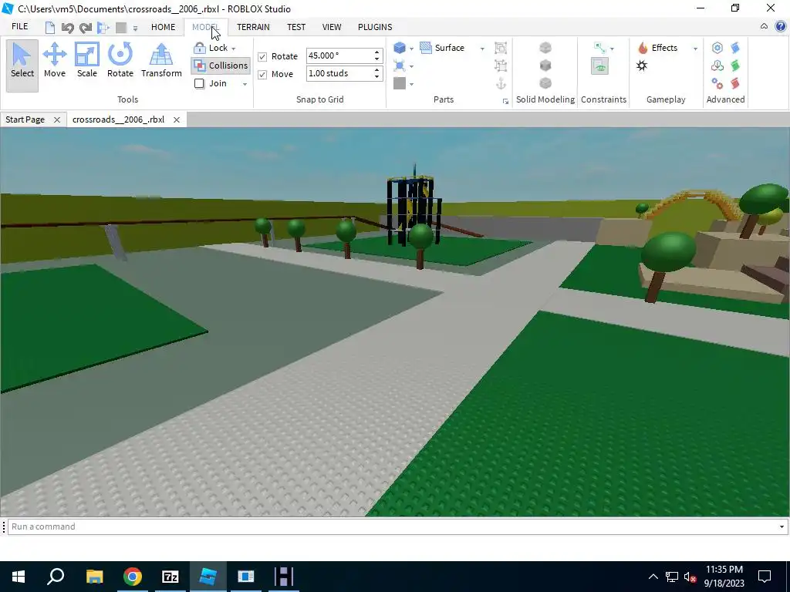Customize the quick access toolbar dropdown

(x=135, y=29)
